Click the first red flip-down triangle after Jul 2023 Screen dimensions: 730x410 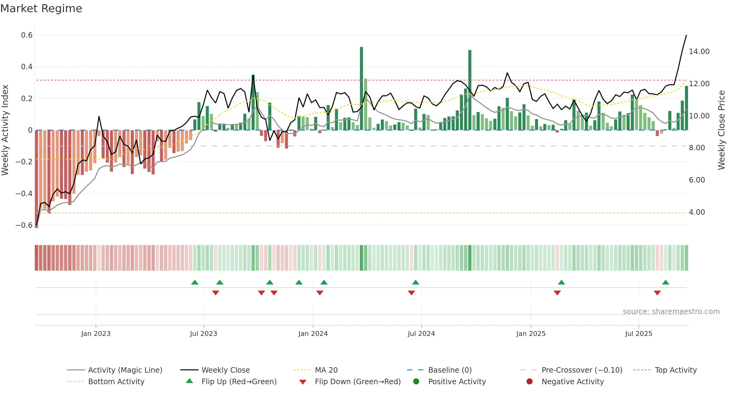click(x=216, y=293)
